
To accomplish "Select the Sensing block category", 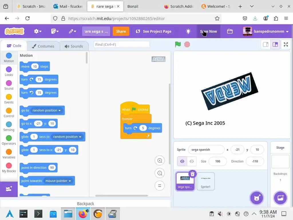I will (x=9, y=126).
